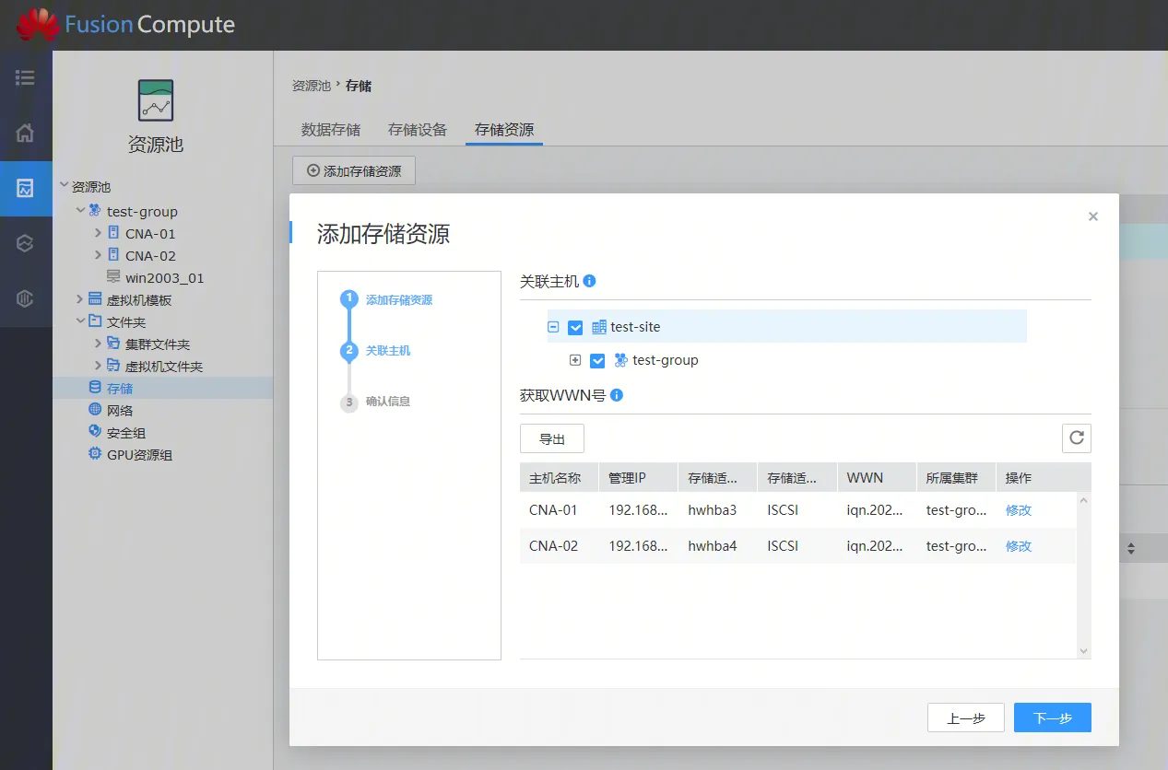
Task: Expand the 虚拟机模板 tree node
Action: point(80,299)
